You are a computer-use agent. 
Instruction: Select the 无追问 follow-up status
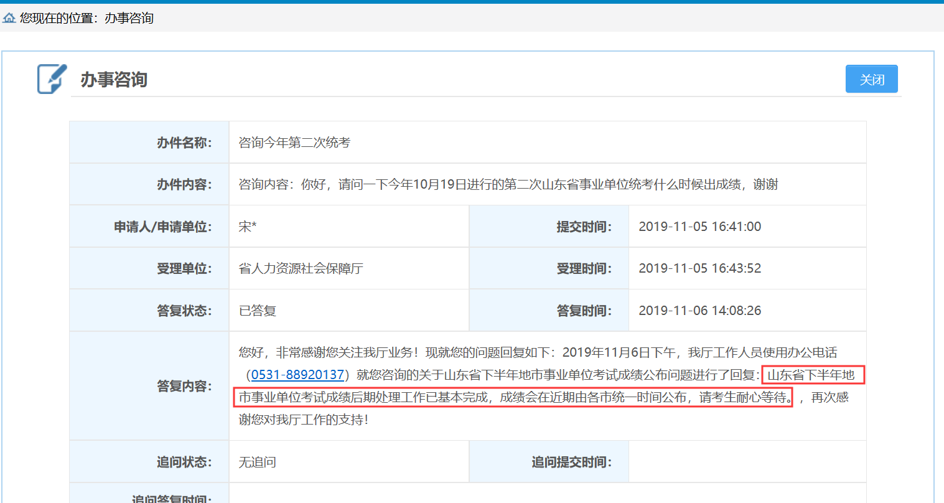click(257, 462)
